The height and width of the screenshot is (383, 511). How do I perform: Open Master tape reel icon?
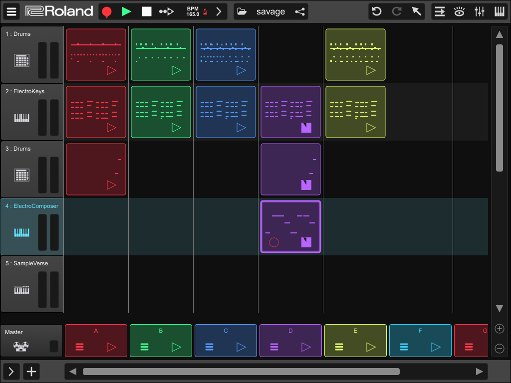coord(21,346)
